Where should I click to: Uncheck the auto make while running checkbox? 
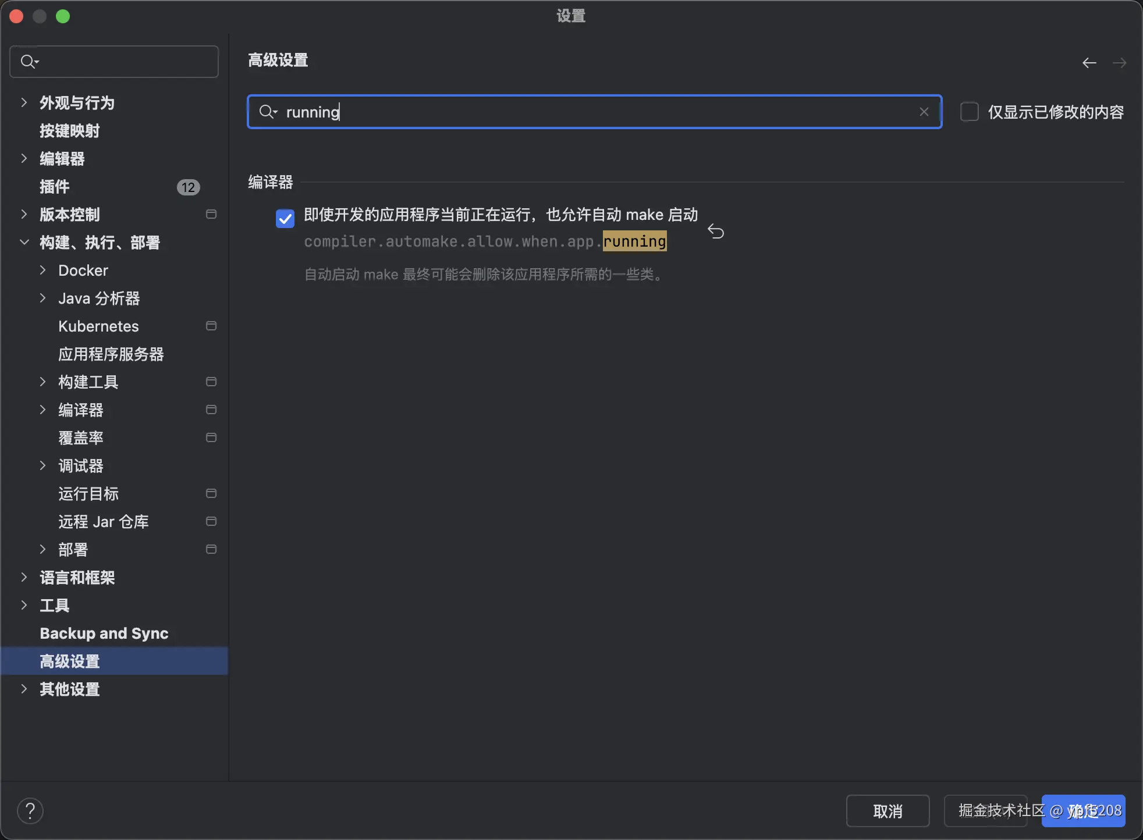pyautogui.click(x=285, y=219)
